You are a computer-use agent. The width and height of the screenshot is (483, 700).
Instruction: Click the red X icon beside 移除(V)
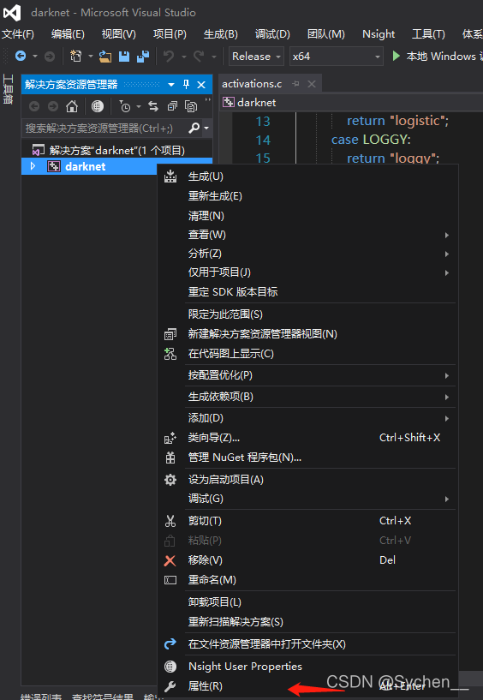coord(170,560)
